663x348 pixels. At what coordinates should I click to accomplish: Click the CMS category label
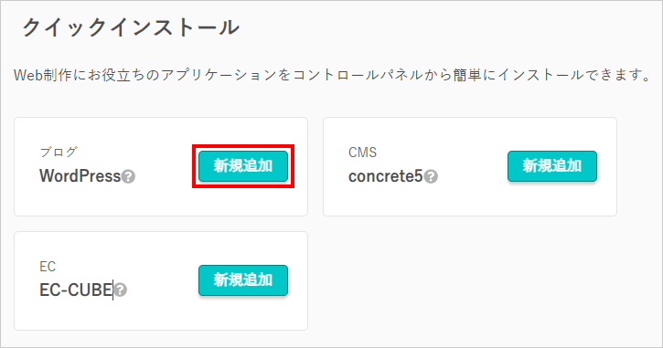coord(362,152)
